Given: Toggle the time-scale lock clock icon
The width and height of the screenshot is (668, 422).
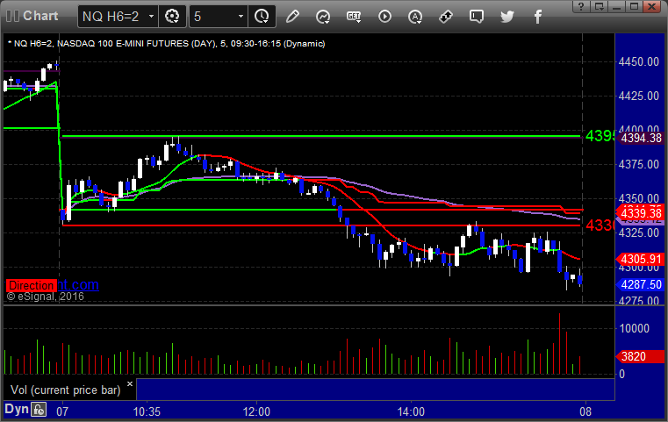Looking at the screenshot, I should coord(39,410).
